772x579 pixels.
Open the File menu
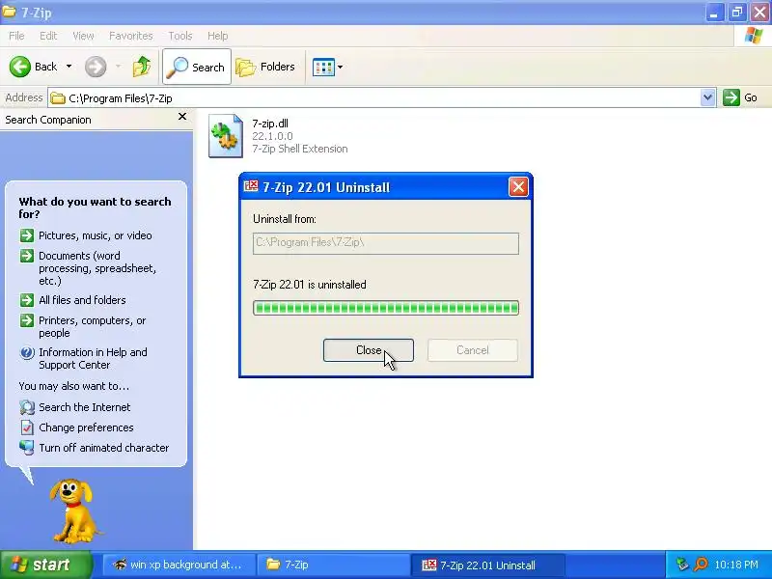point(16,36)
